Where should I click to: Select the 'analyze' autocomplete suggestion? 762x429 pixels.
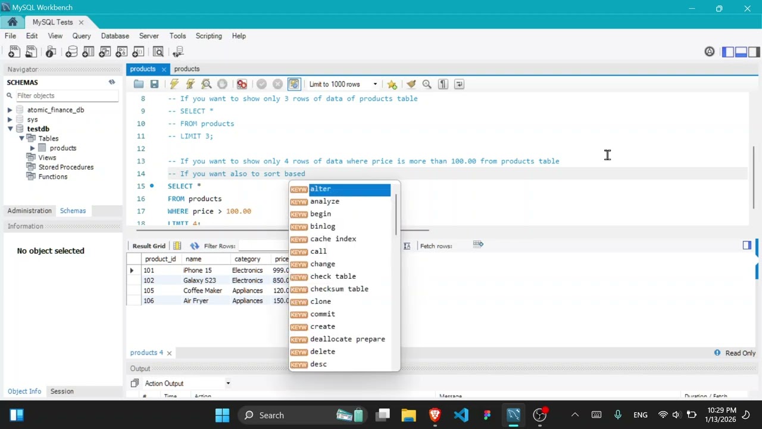[x=340, y=201]
